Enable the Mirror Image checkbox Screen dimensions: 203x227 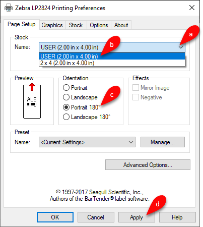tap(136, 88)
